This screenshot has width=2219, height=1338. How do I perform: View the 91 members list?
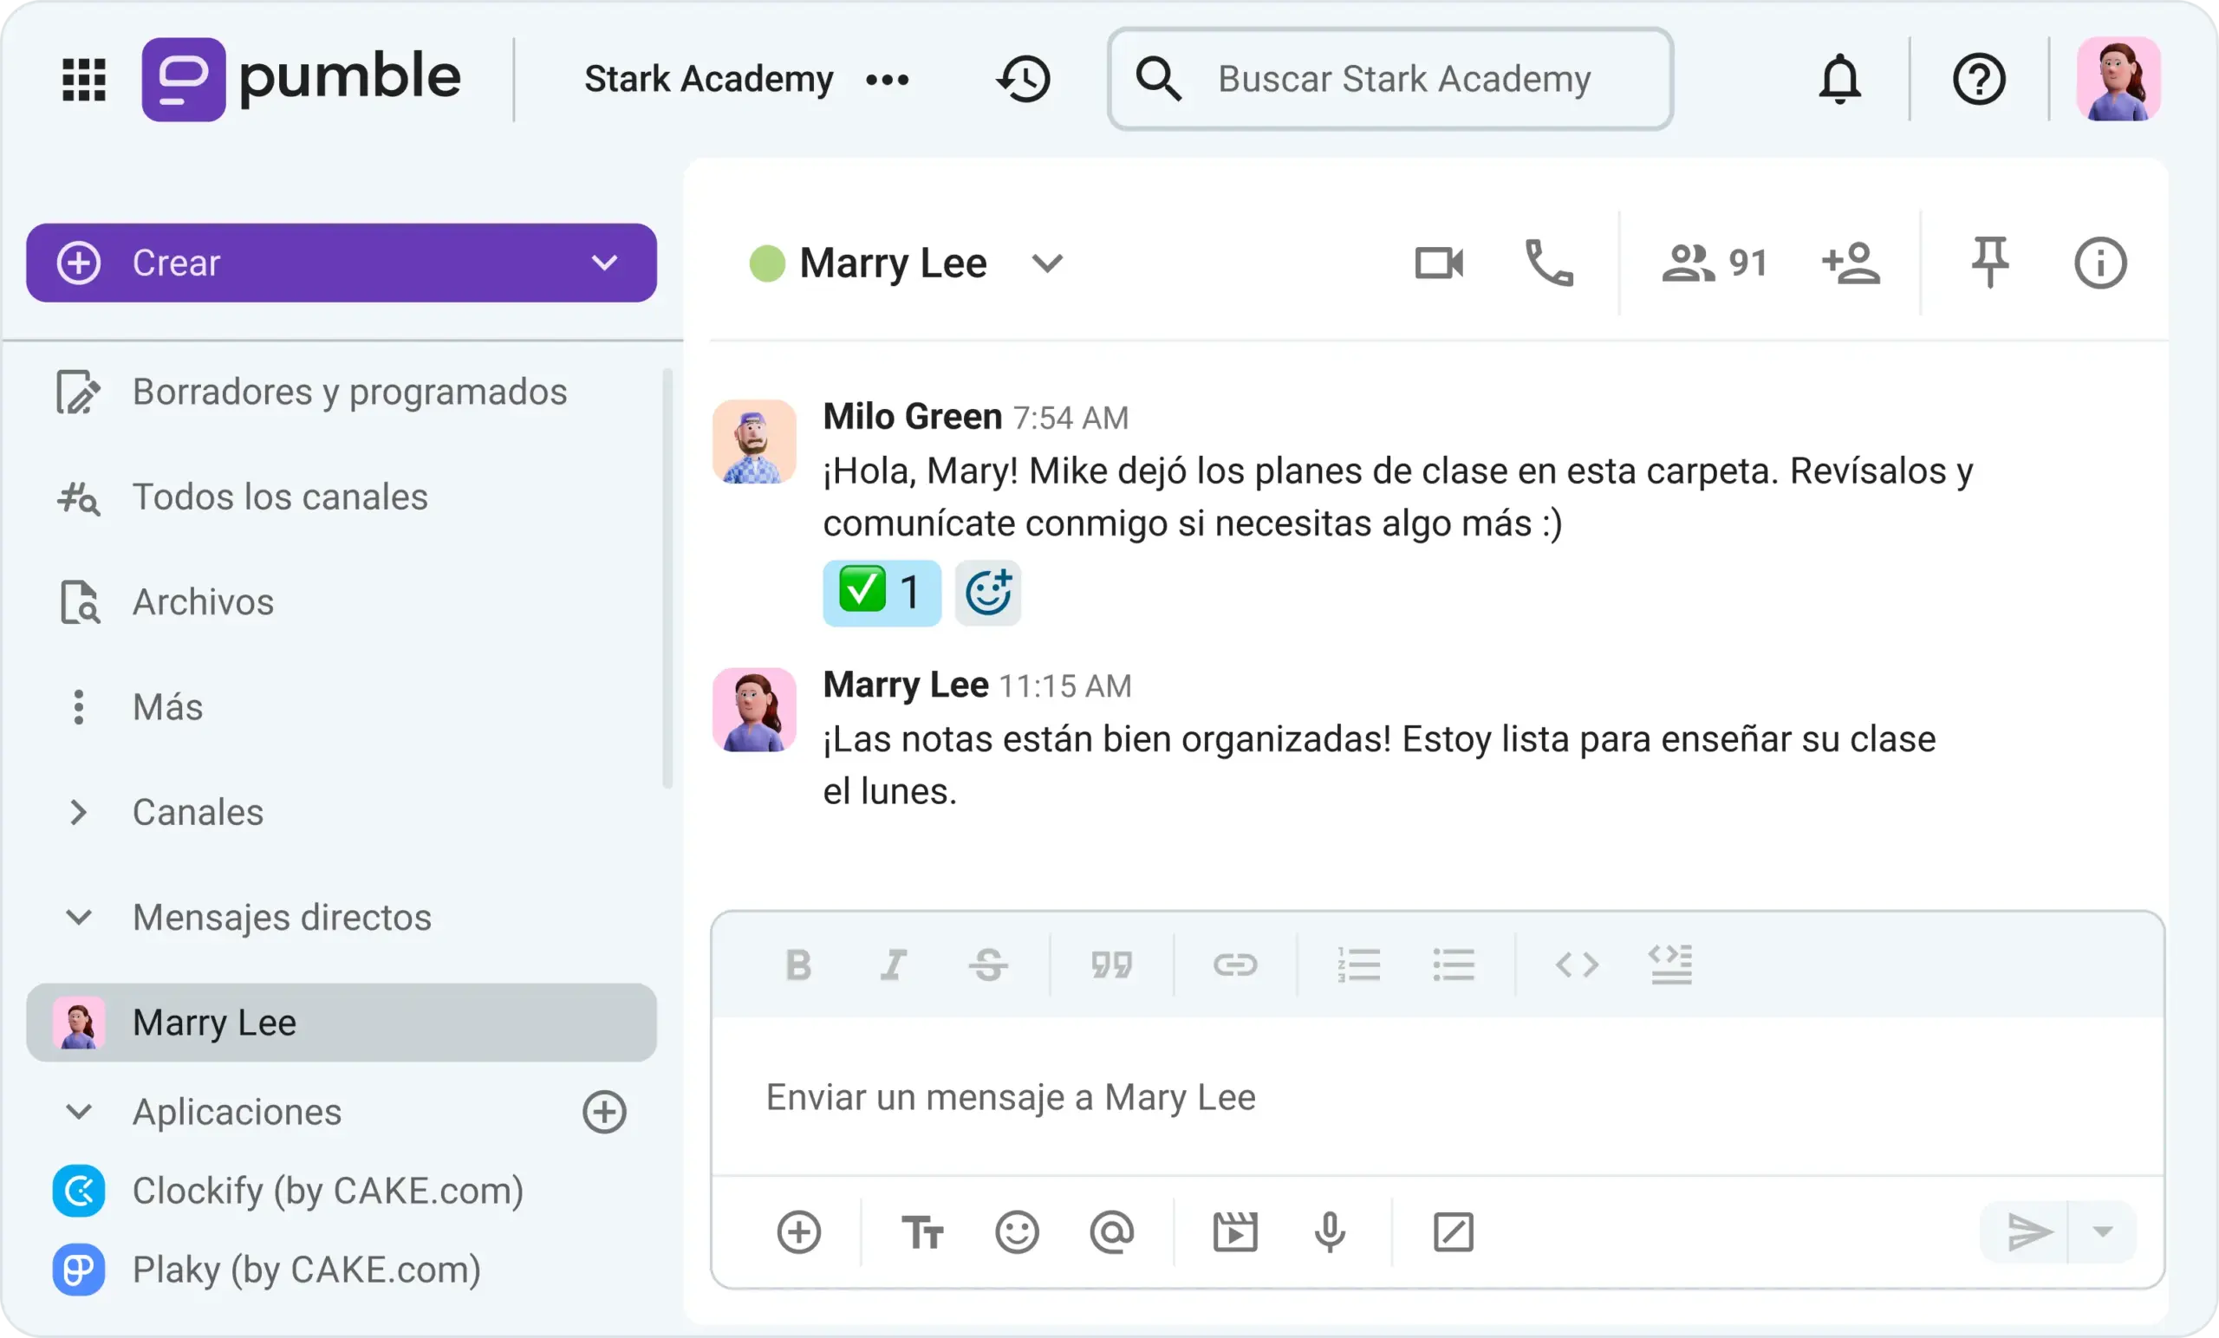coord(1714,263)
